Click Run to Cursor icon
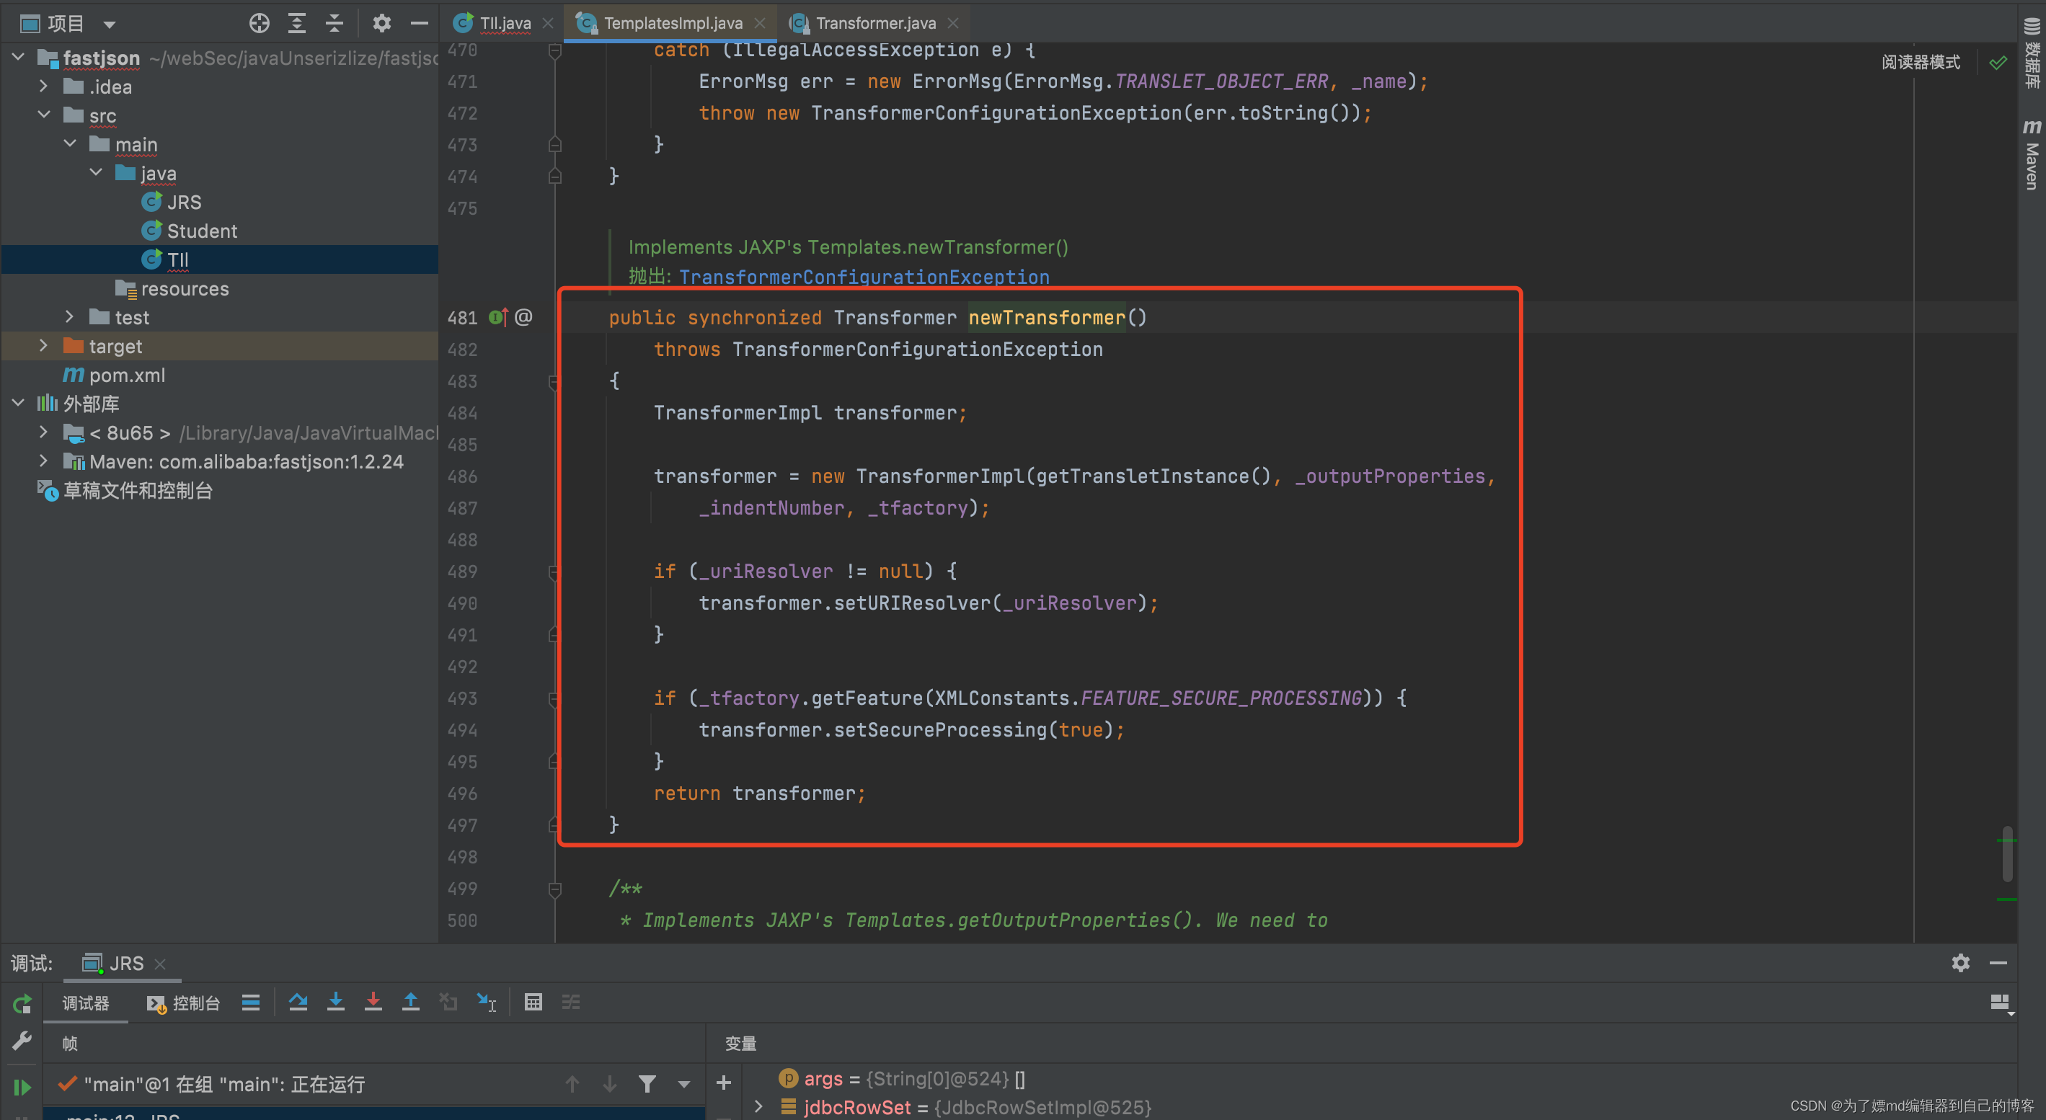Screen dimensions: 2046x1120 486,1003
